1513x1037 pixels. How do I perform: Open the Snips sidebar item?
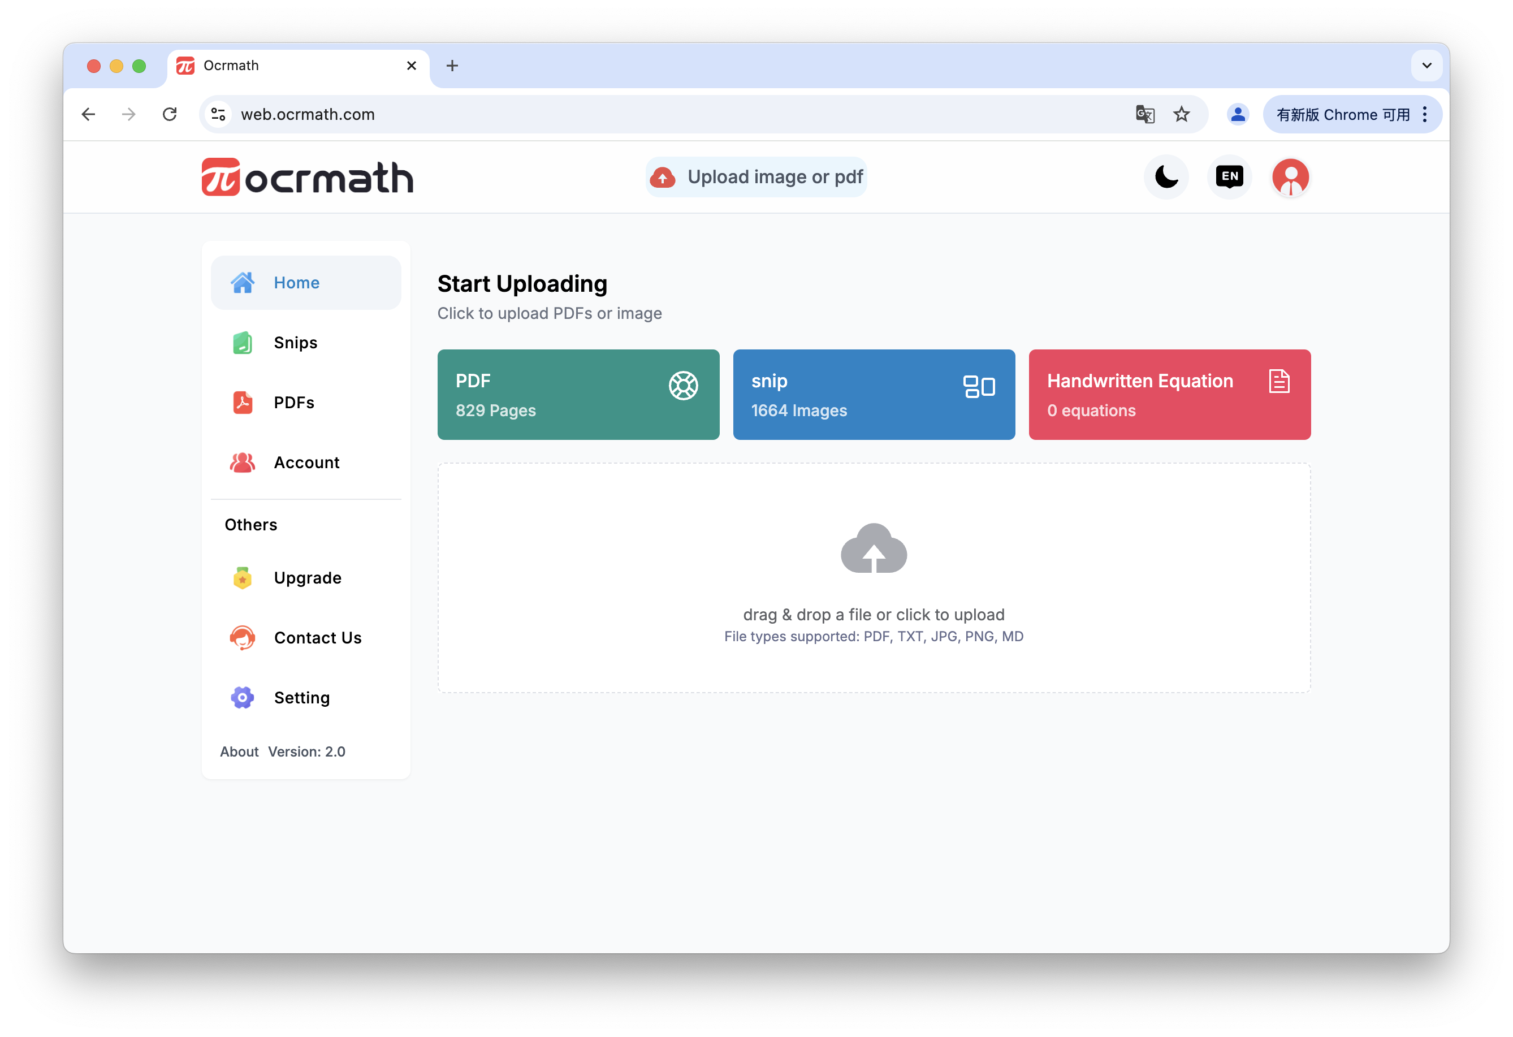click(x=295, y=343)
